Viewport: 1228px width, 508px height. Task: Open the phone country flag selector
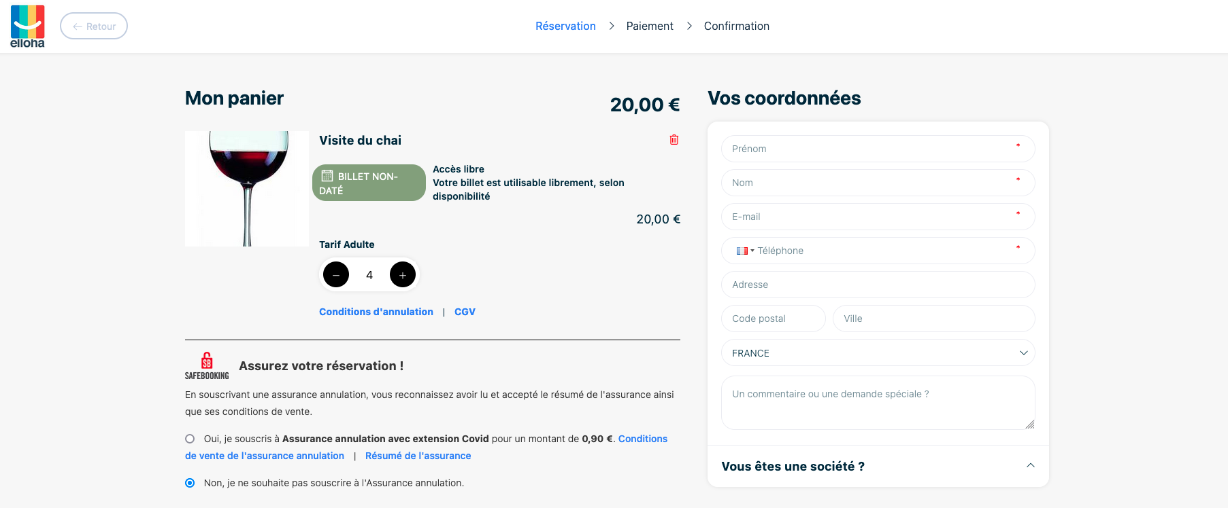(x=745, y=251)
